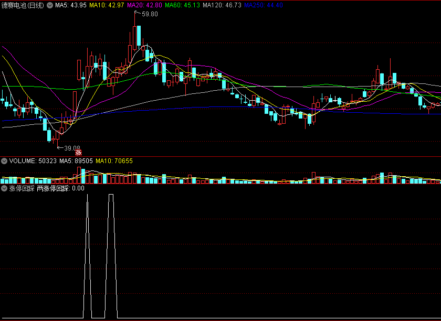Viewport: 441px width, 321px height.
Task: Click the volume MA5: 89505 label
Action: coord(76,161)
